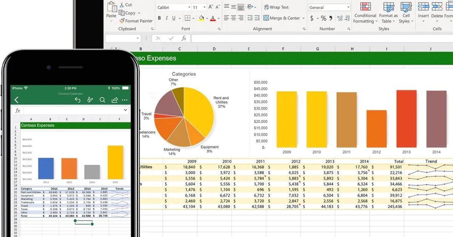Click the Enter checkmark beside formula bar
This screenshot has width=453, height=237.
click(x=171, y=38)
